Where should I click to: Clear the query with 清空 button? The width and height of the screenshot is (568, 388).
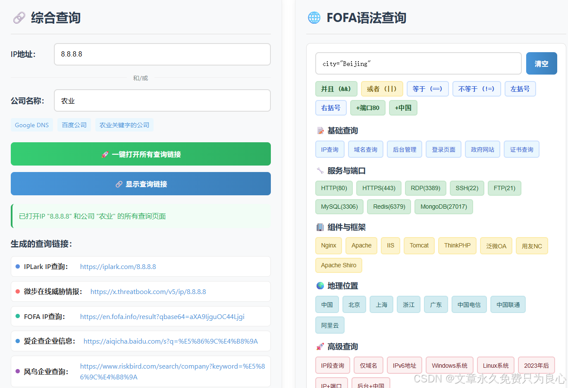tap(542, 63)
